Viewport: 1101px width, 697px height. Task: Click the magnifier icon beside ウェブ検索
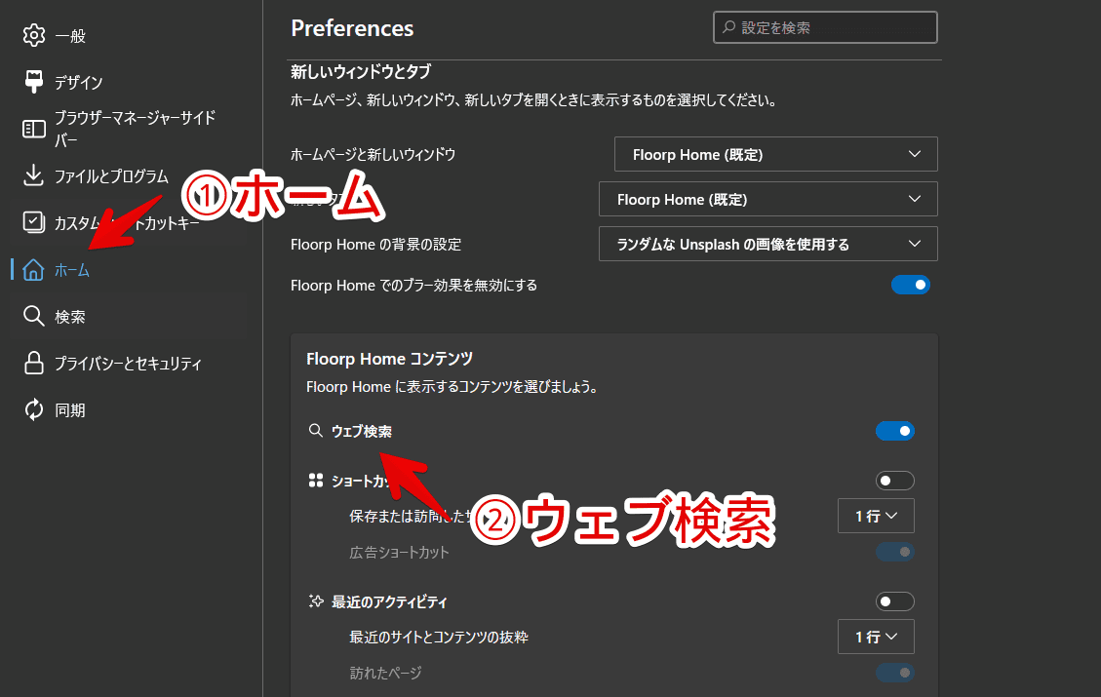(x=315, y=430)
